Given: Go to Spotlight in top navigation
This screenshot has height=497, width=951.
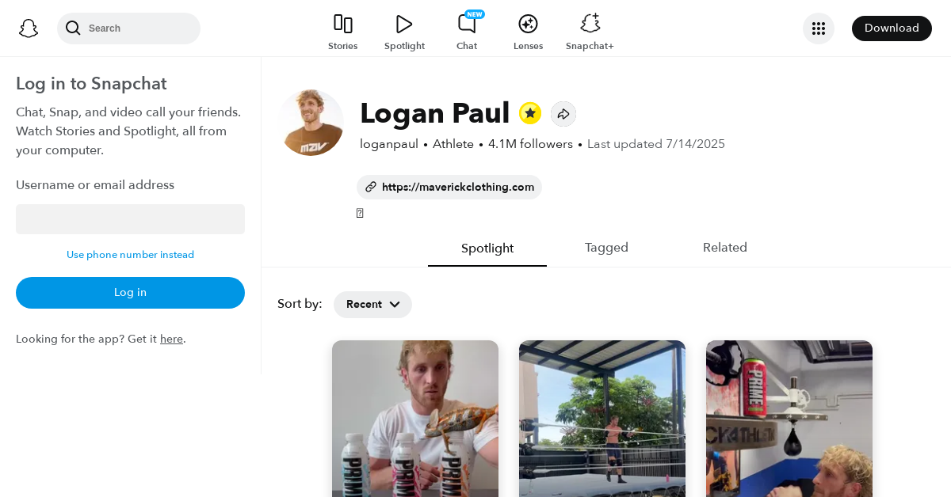Looking at the screenshot, I should point(404,32).
